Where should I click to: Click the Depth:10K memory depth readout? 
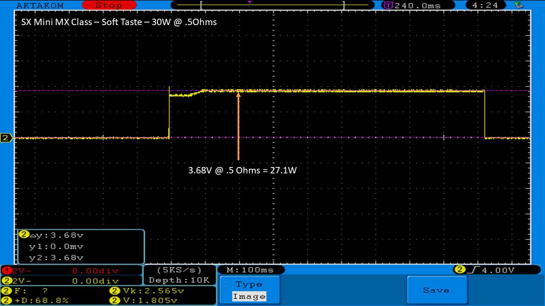[179, 280]
